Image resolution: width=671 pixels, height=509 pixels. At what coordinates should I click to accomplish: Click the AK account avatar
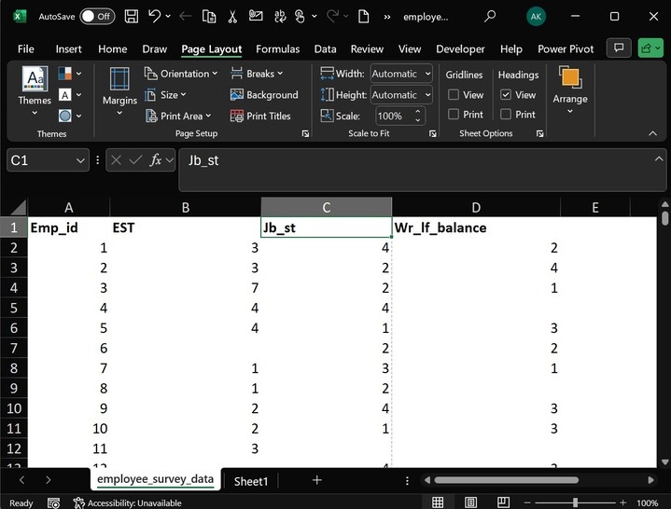536,16
